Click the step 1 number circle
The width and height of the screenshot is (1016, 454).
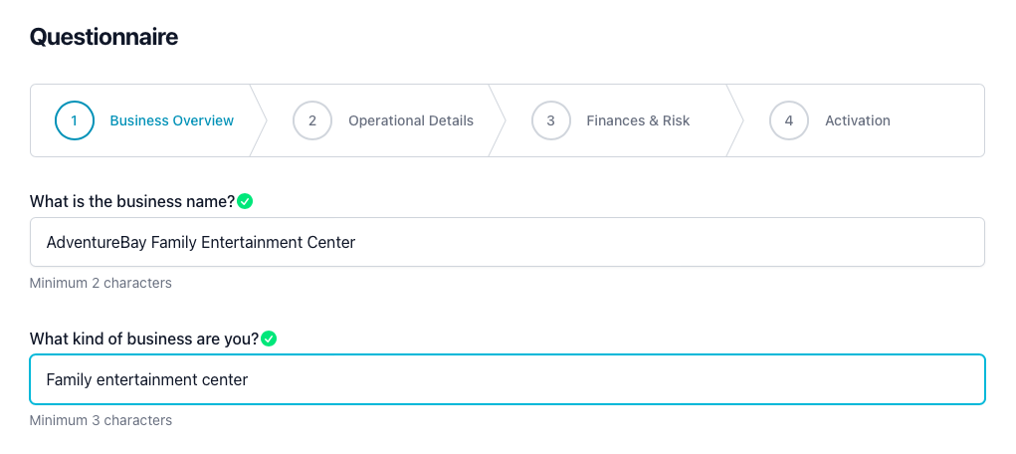point(75,120)
